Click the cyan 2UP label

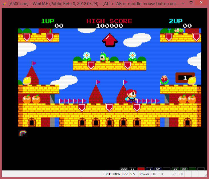(176, 21)
